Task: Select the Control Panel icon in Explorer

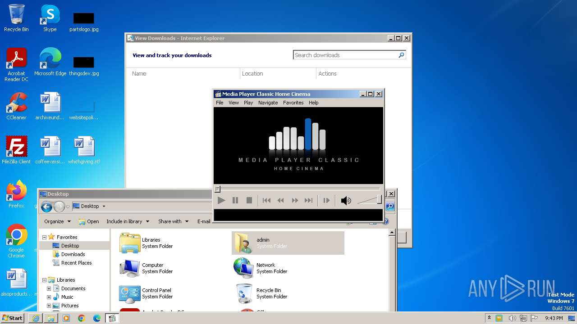Action: click(130, 293)
